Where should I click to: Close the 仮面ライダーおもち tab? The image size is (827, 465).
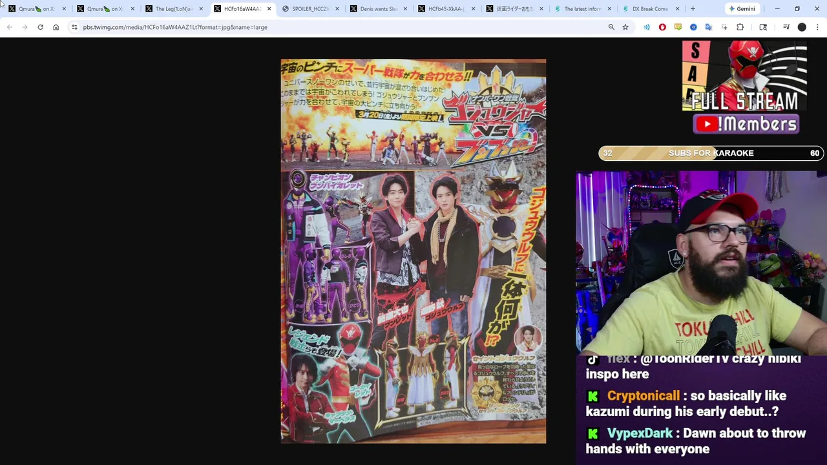coord(542,8)
